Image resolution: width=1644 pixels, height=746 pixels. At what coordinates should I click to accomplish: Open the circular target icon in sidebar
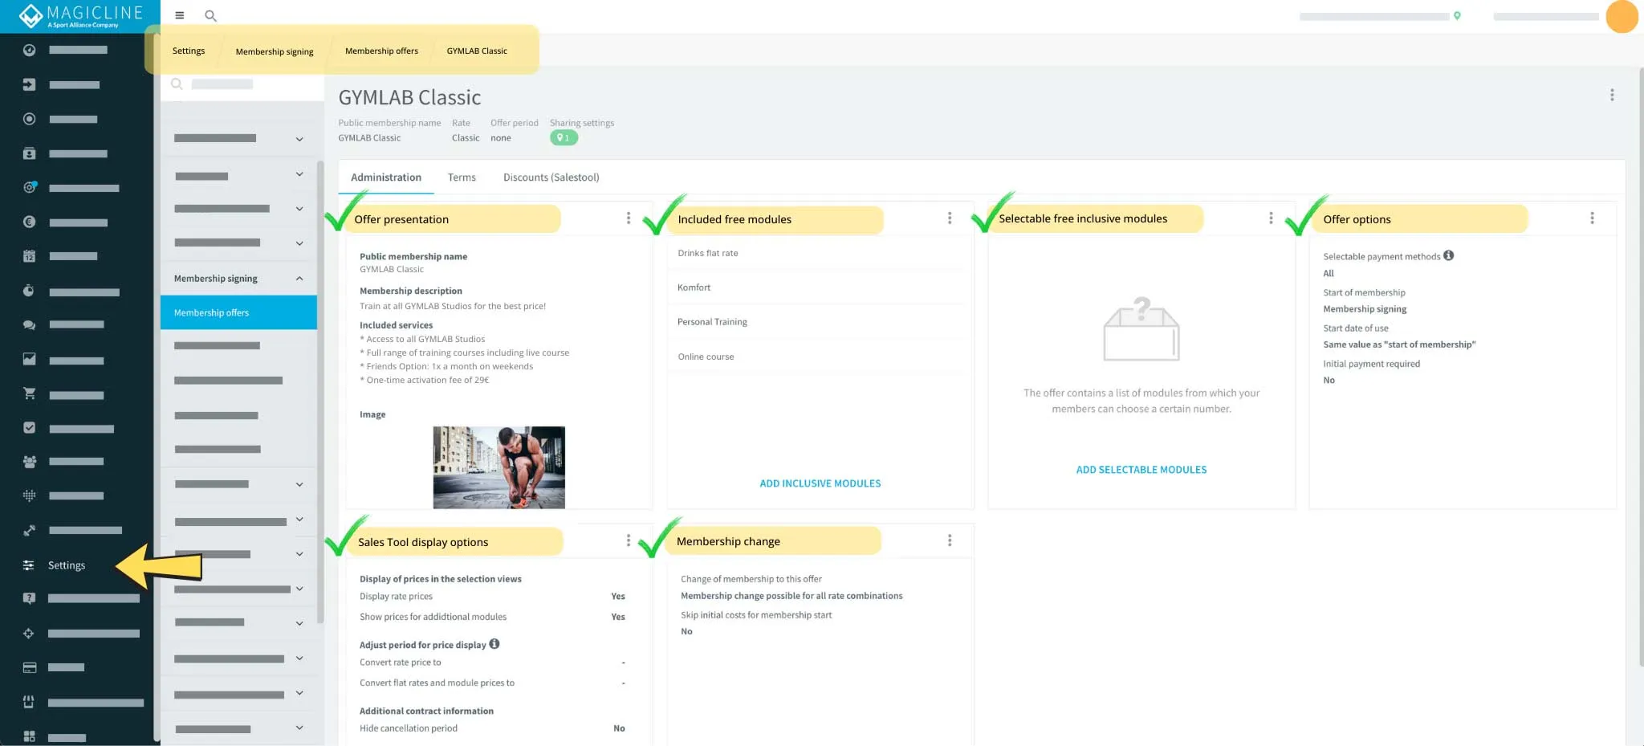click(29, 119)
